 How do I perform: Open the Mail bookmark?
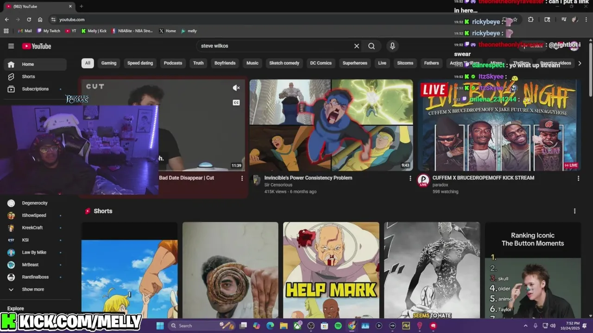(25, 31)
